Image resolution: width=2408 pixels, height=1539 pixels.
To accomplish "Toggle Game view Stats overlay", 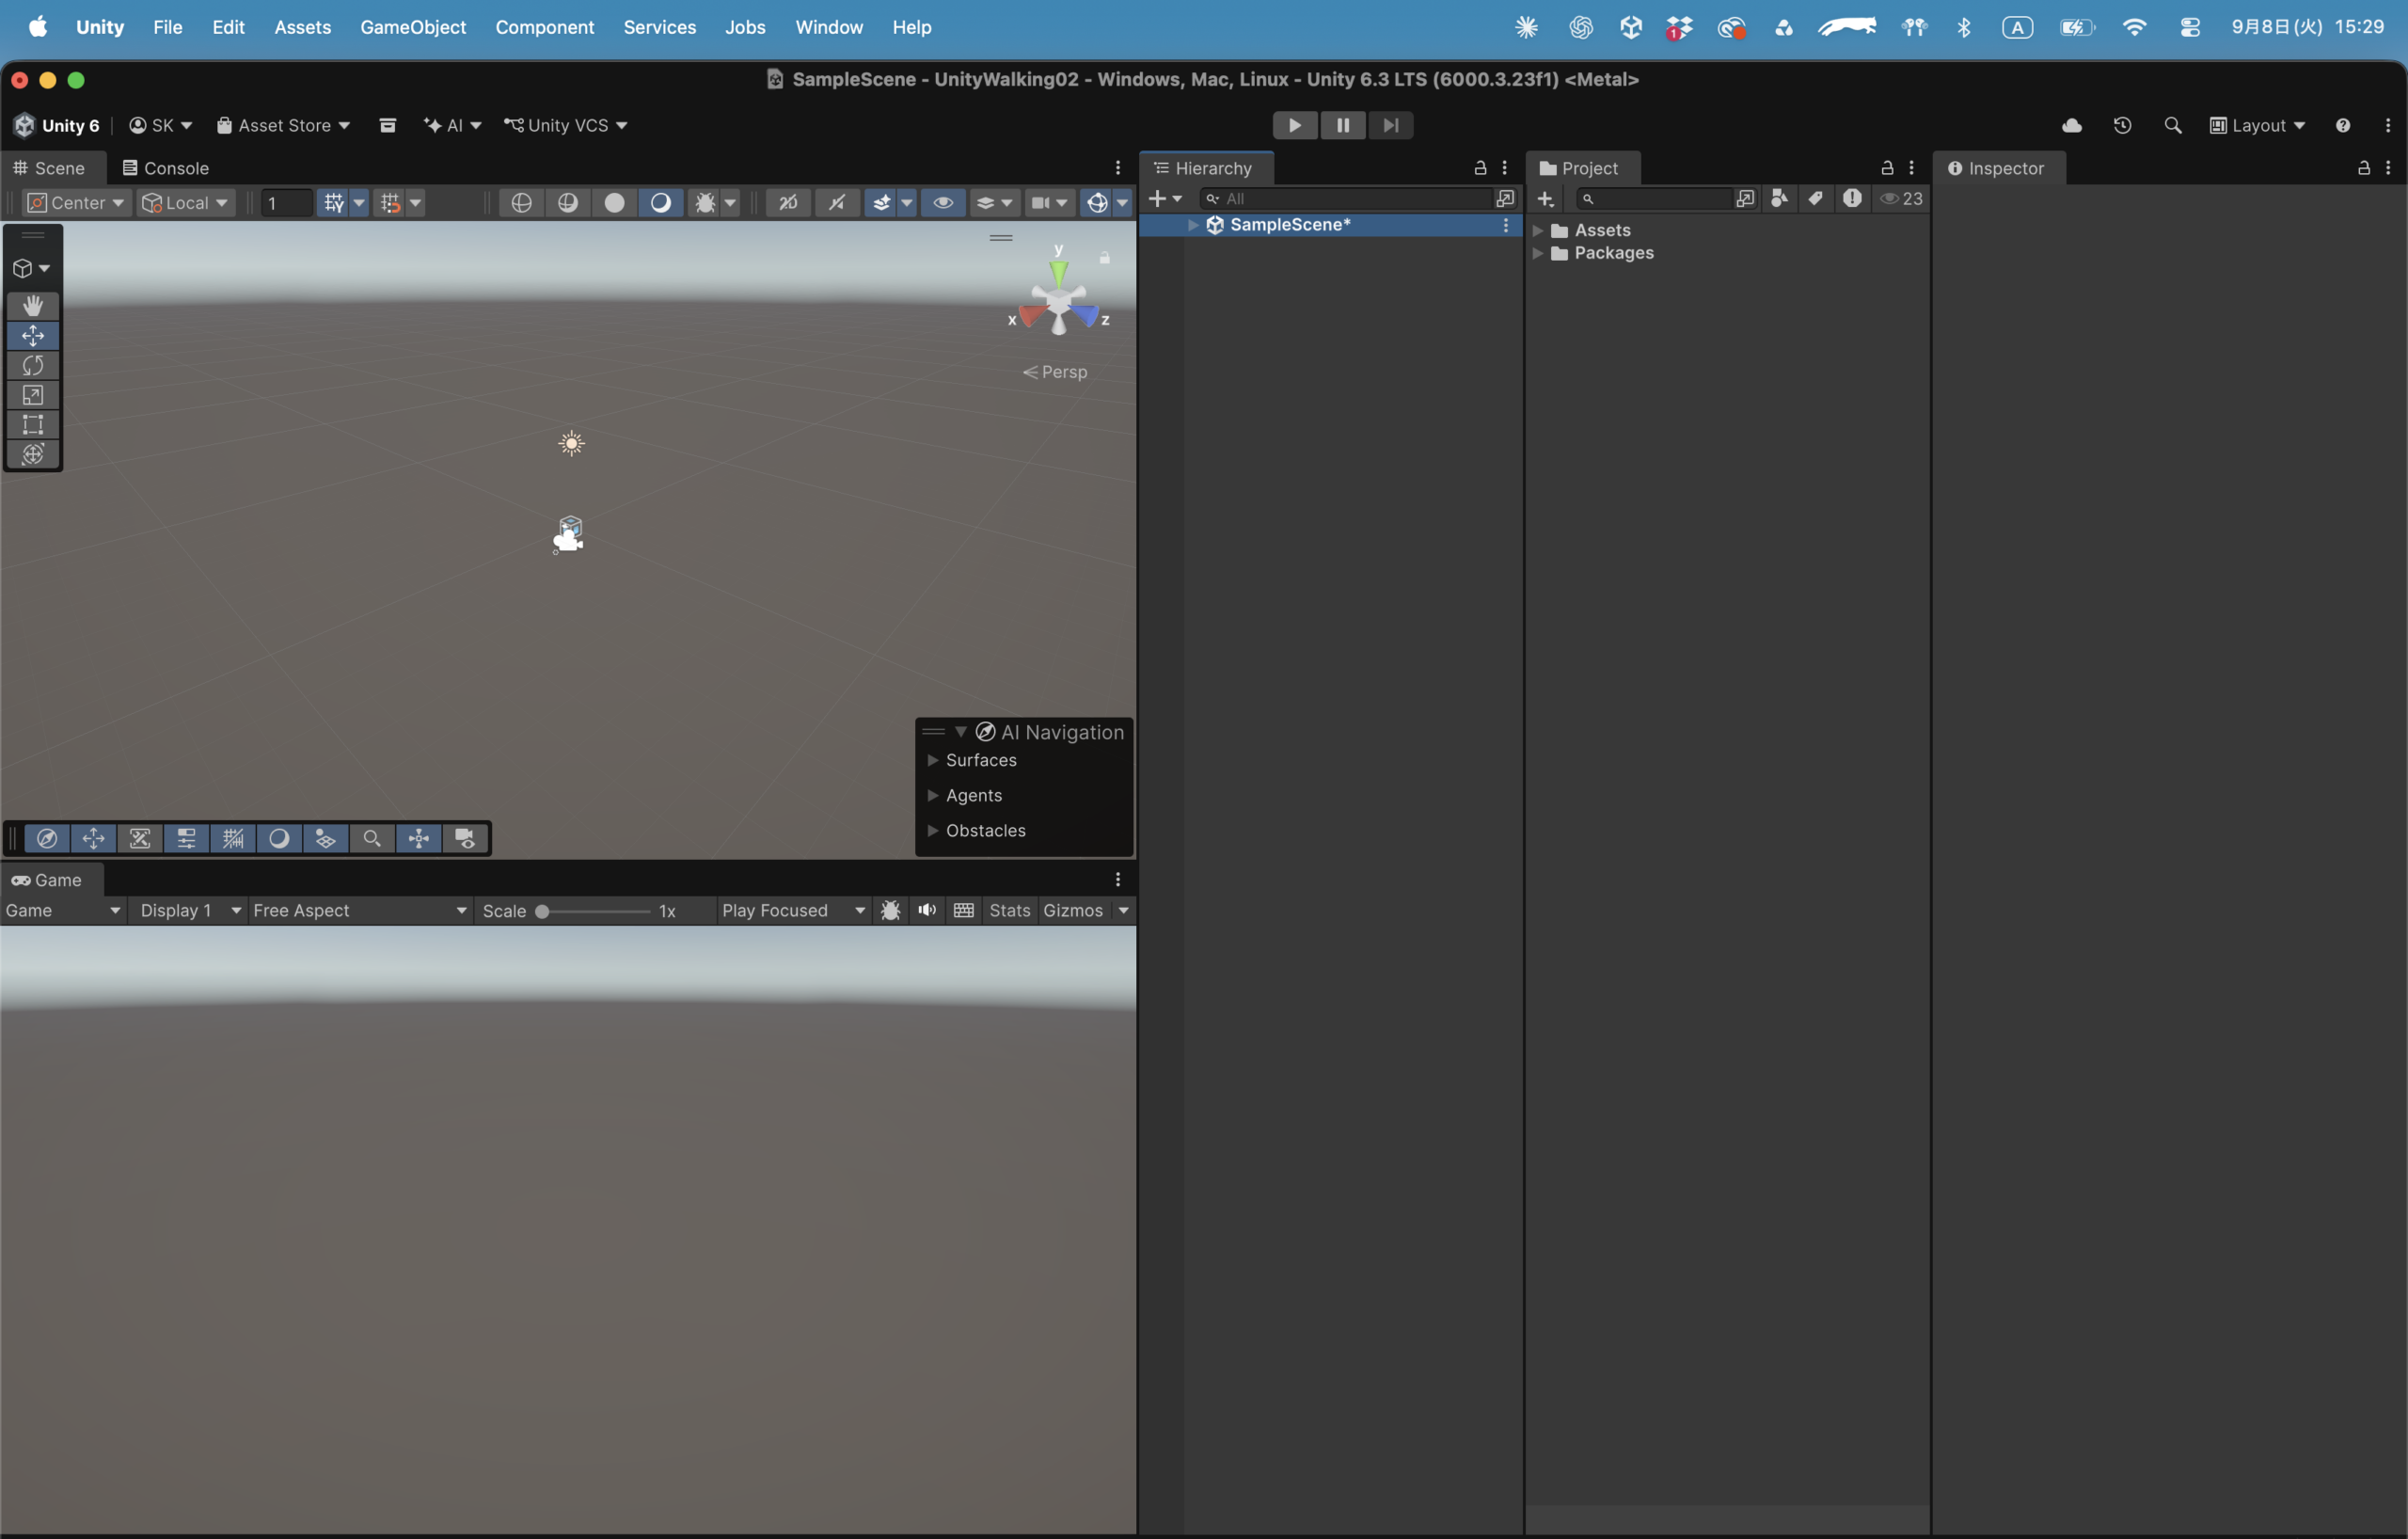I will click(x=1009, y=910).
